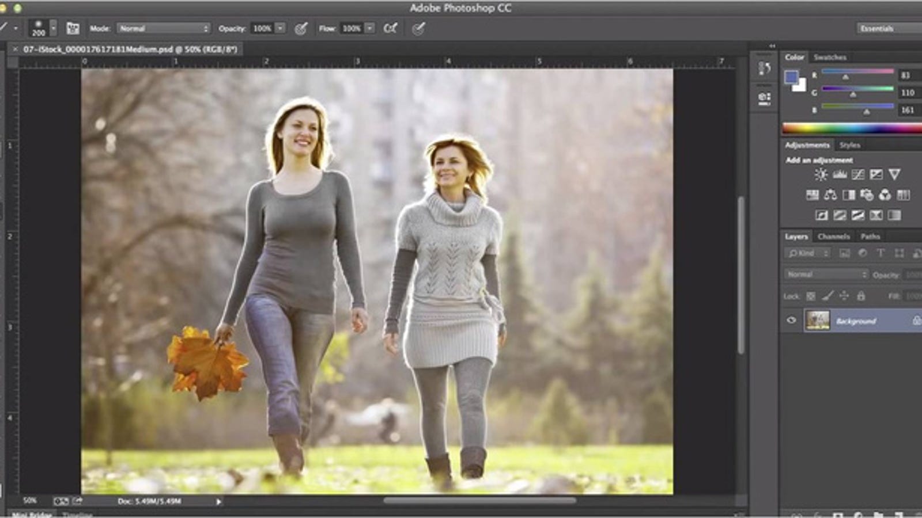Image resolution: width=922 pixels, height=518 pixels.
Task: Click the B color slider
Action: pyautogui.click(x=857, y=108)
